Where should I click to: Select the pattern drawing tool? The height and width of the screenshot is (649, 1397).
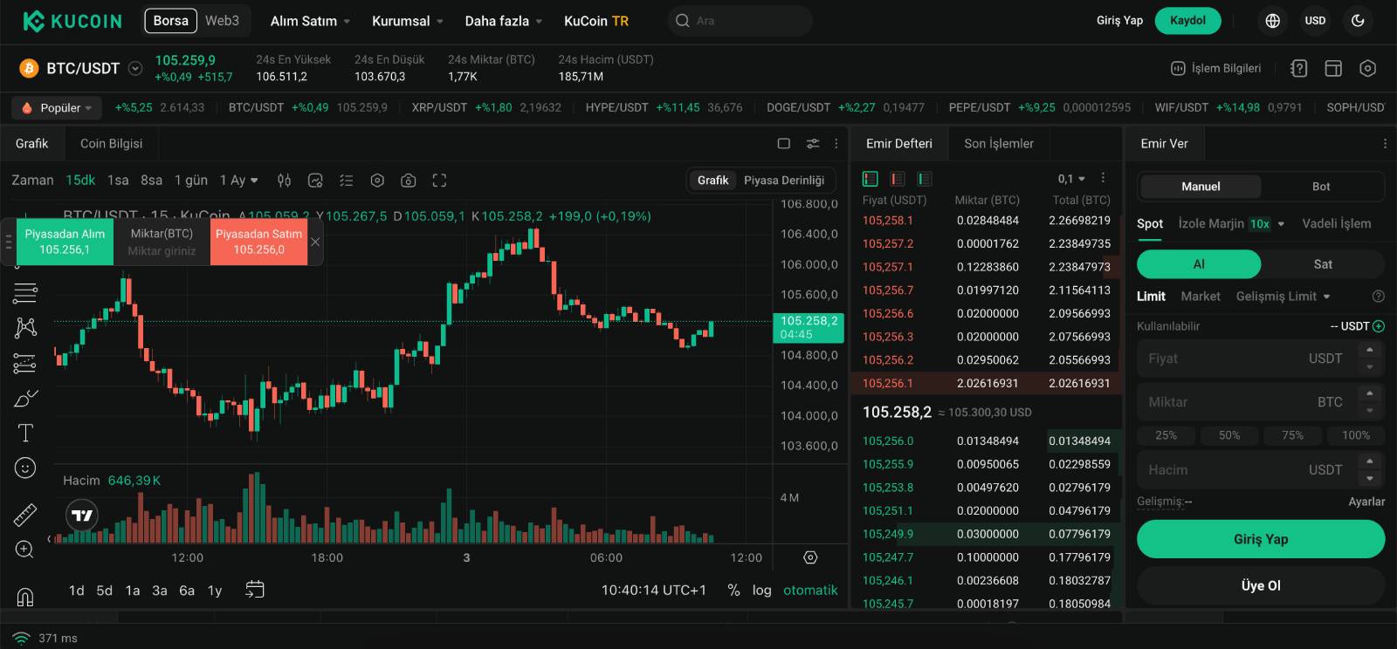25,328
